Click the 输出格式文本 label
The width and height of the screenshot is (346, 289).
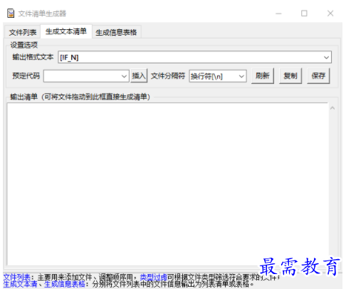(x=33, y=57)
